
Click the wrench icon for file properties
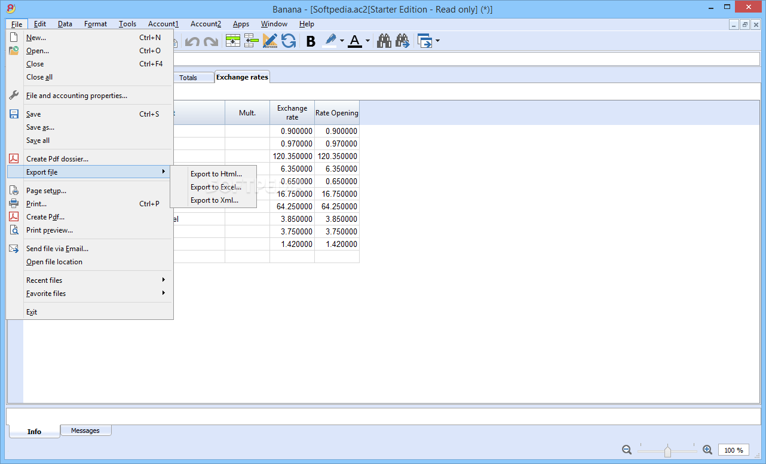(14, 95)
